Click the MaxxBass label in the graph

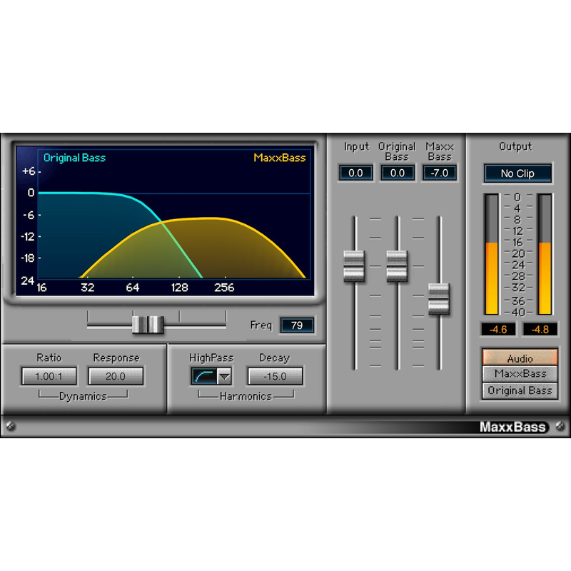(x=281, y=158)
